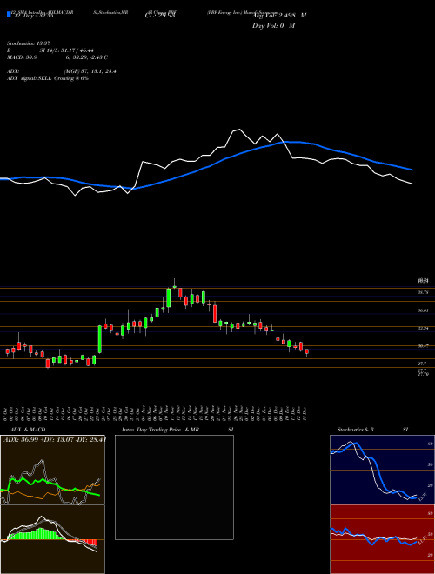Click the ADX (MGR) 37, 13.1, 28.4 line
The width and height of the screenshot is (435, 574).
(x=62, y=71)
